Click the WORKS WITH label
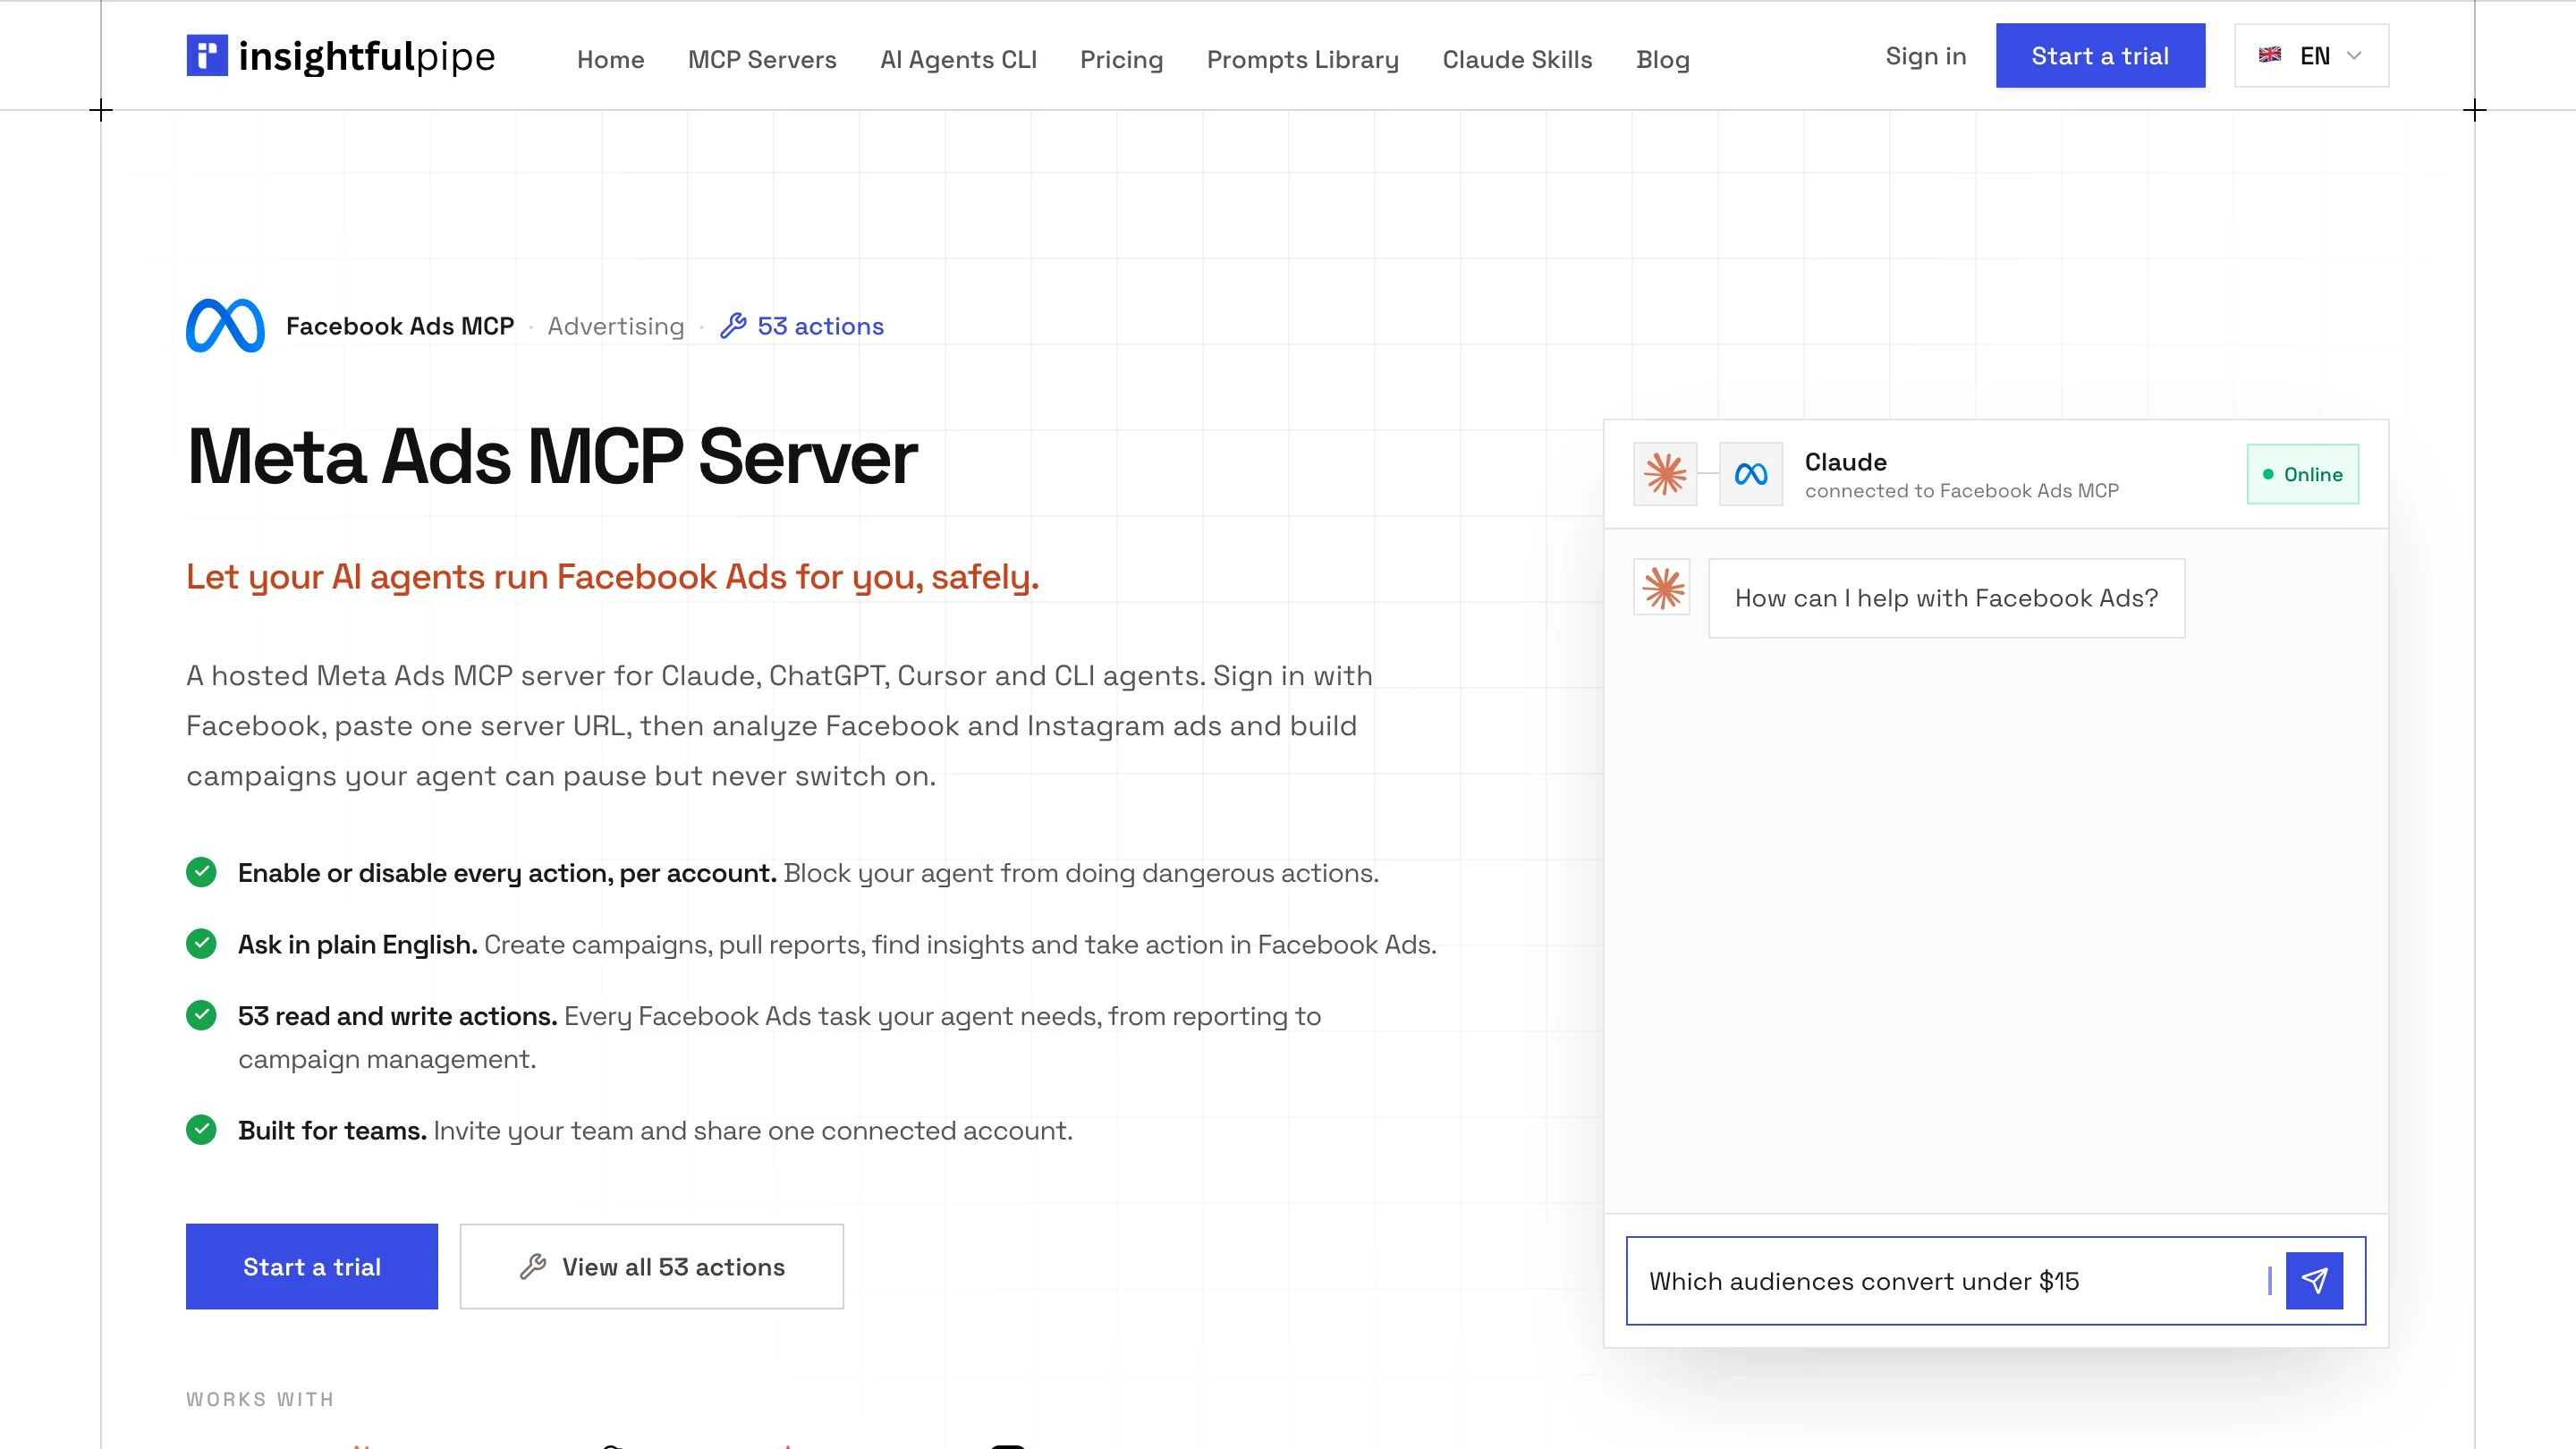 point(260,1399)
